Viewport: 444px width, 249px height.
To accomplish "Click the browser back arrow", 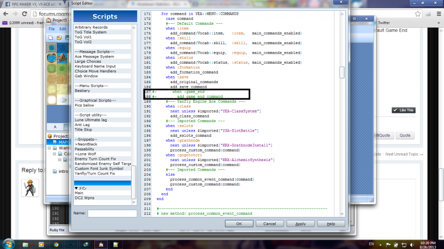I will (x=6, y=13).
